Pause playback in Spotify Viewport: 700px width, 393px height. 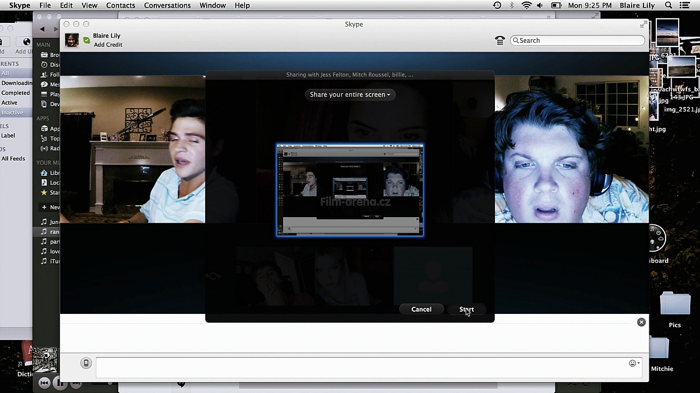(59, 383)
